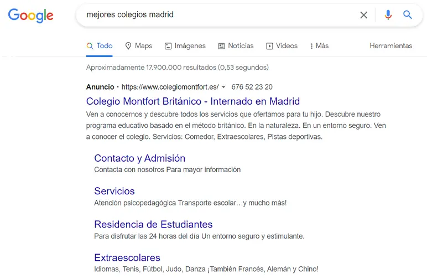Screen dimensions: 427x279
Task: Start voice search with the microphone icon
Action: click(x=388, y=15)
